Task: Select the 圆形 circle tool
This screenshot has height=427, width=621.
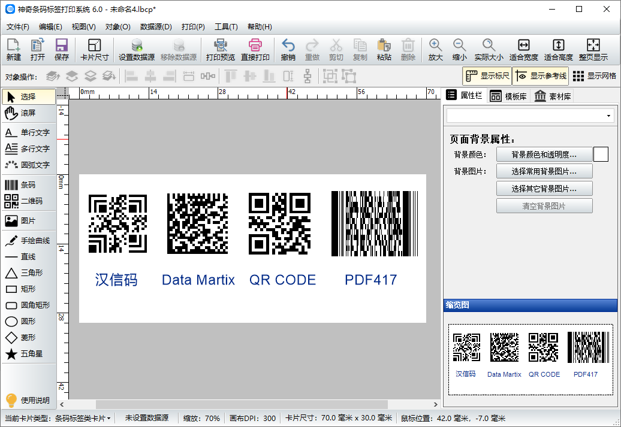Action: [x=29, y=322]
